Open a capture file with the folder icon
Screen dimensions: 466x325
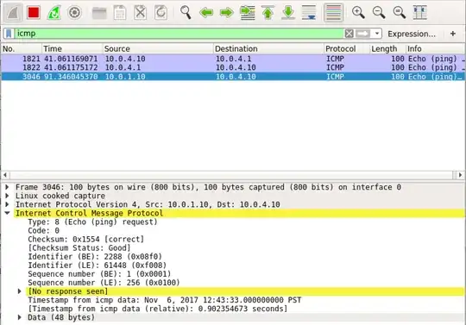point(99,13)
